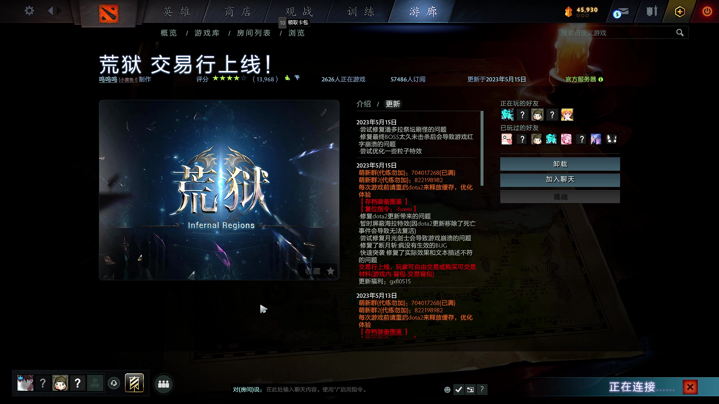
Task: Click the magnifier search icon
Action: [x=680, y=33]
